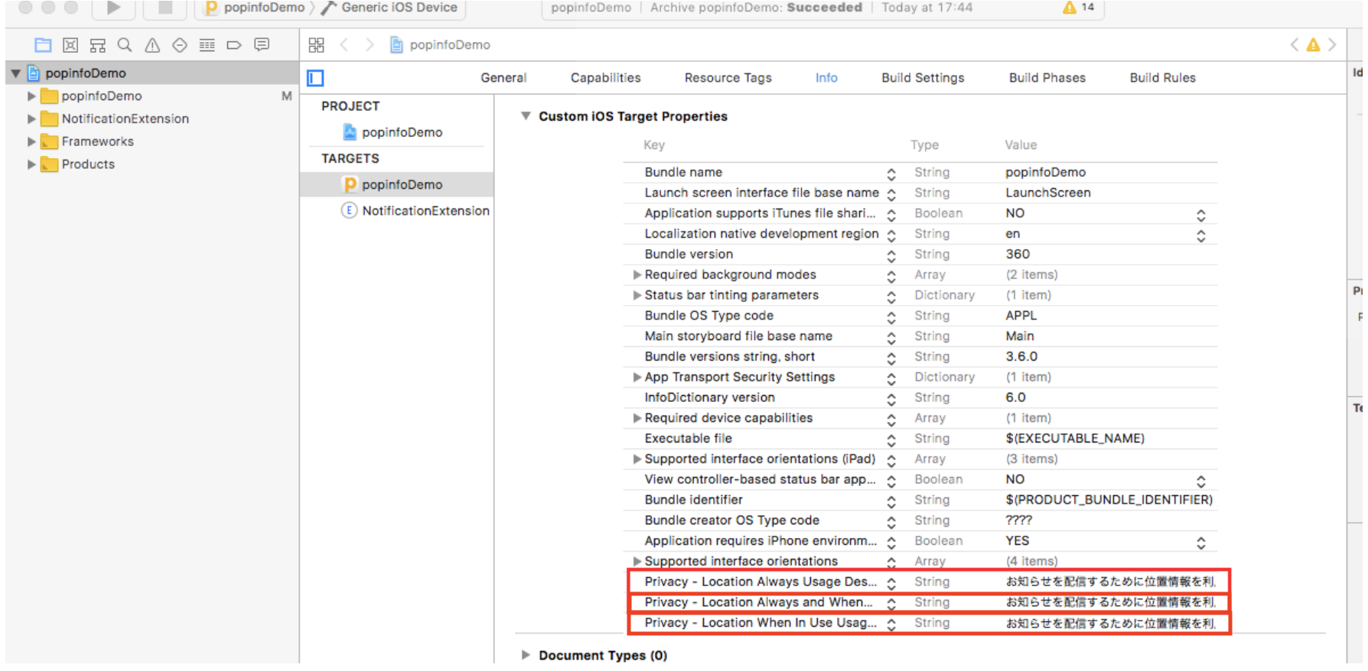Screen dimensions: 1368x671
Task: Open the Find navigator magnifier icon
Action: point(125,45)
